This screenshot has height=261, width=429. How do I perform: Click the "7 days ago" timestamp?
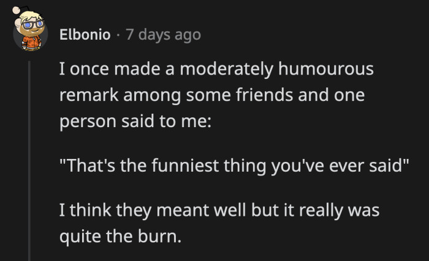pyautogui.click(x=163, y=35)
